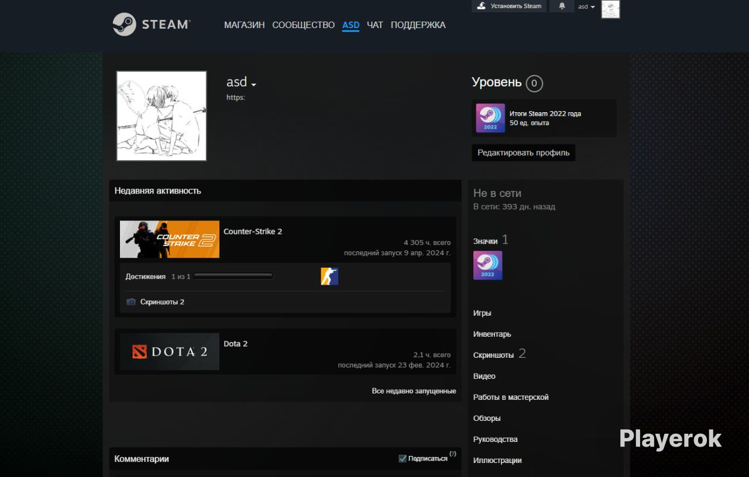Open the ПОДДЕРЖКА menu
This screenshot has height=477, width=749.
click(x=418, y=25)
